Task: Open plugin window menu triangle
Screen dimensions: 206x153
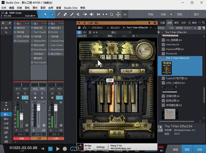Action: point(79,23)
